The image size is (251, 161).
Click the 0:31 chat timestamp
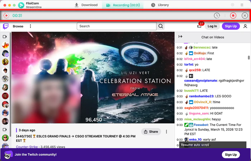coord(179,48)
